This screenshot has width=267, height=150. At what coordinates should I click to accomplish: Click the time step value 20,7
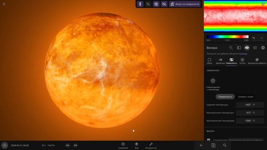pos(43,145)
